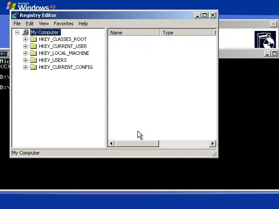The image size is (279, 209).
Task: Click the horizontal scrollbar left arrow
Action: pos(112,143)
